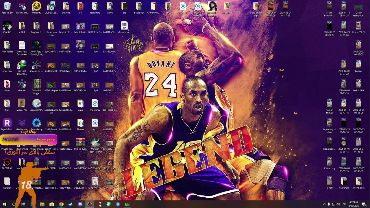
Task: Open the cheaters folder
Action: point(66,8)
